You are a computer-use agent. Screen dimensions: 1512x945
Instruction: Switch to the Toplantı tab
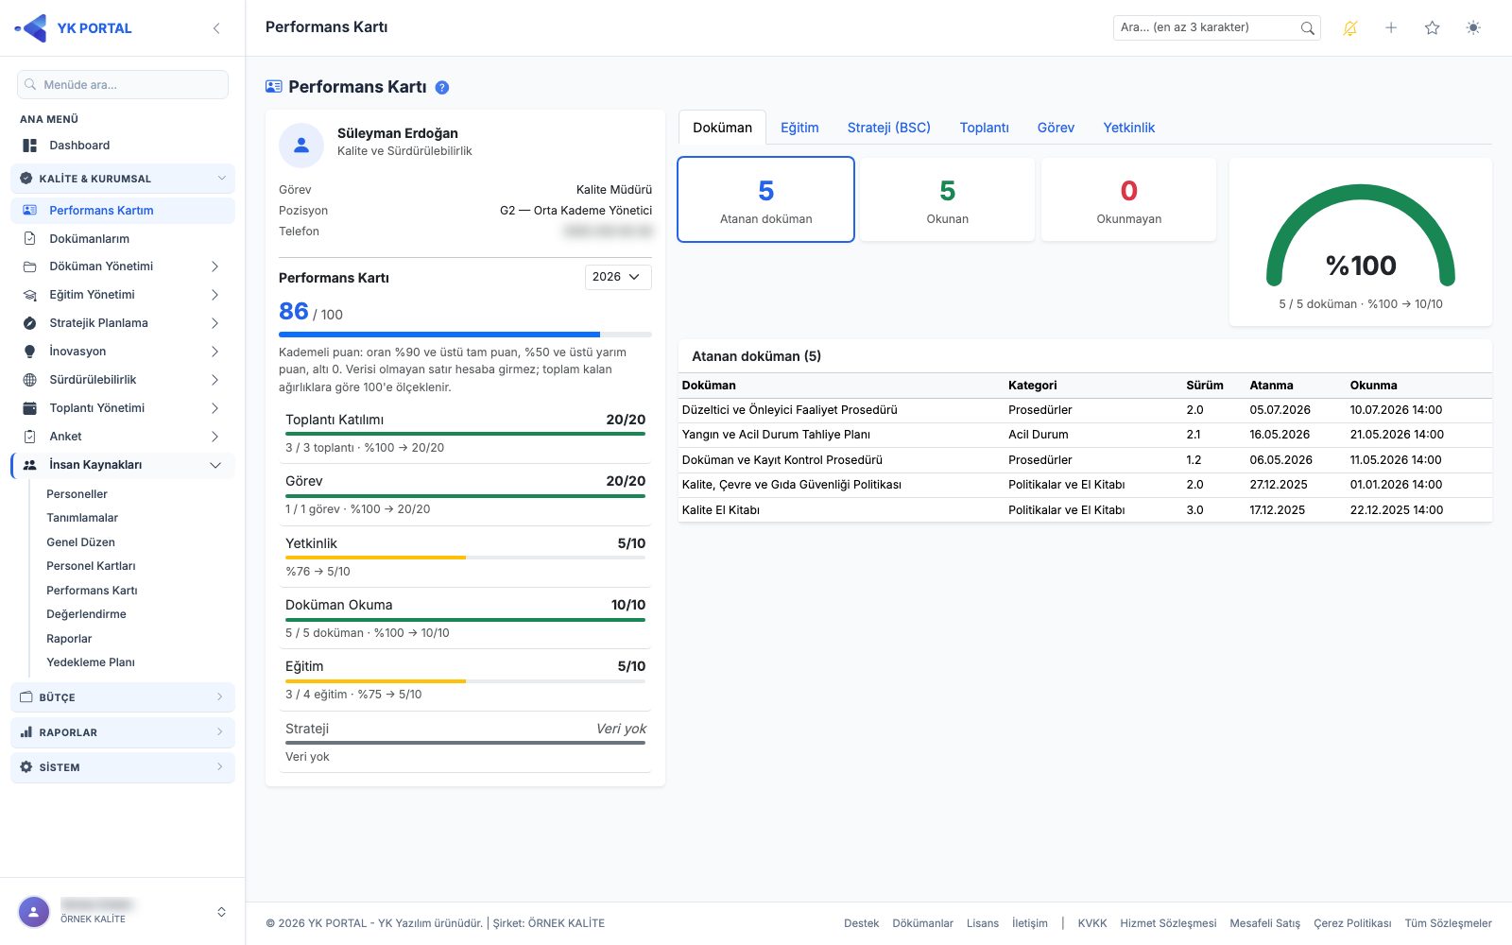pos(984,128)
